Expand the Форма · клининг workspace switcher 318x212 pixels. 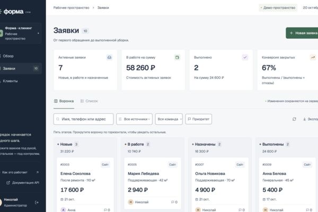(20, 33)
